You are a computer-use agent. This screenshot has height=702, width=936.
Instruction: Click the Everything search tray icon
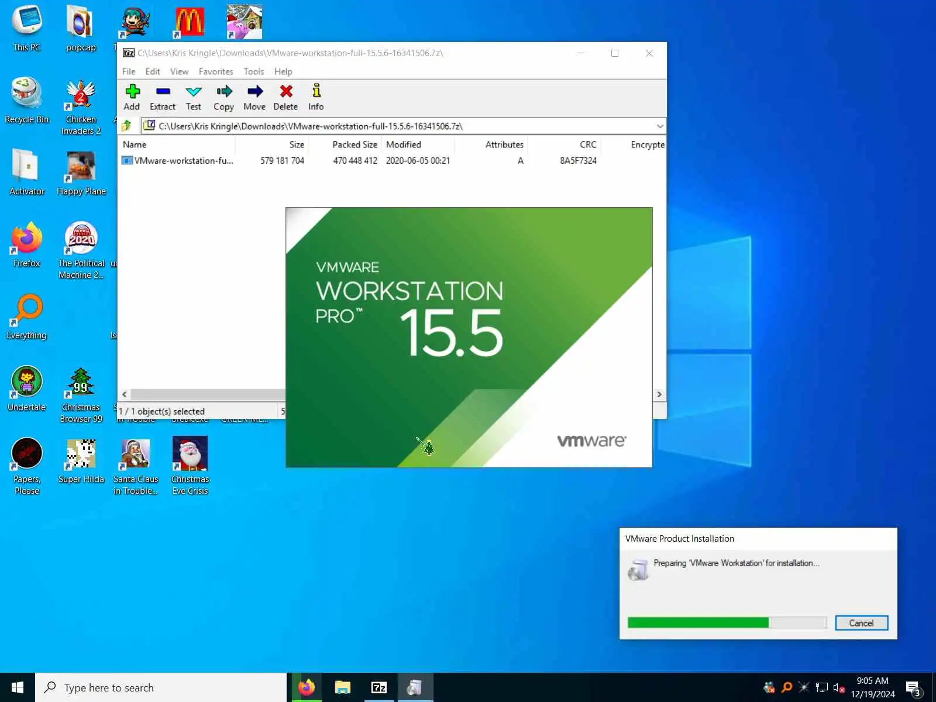click(x=787, y=687)
